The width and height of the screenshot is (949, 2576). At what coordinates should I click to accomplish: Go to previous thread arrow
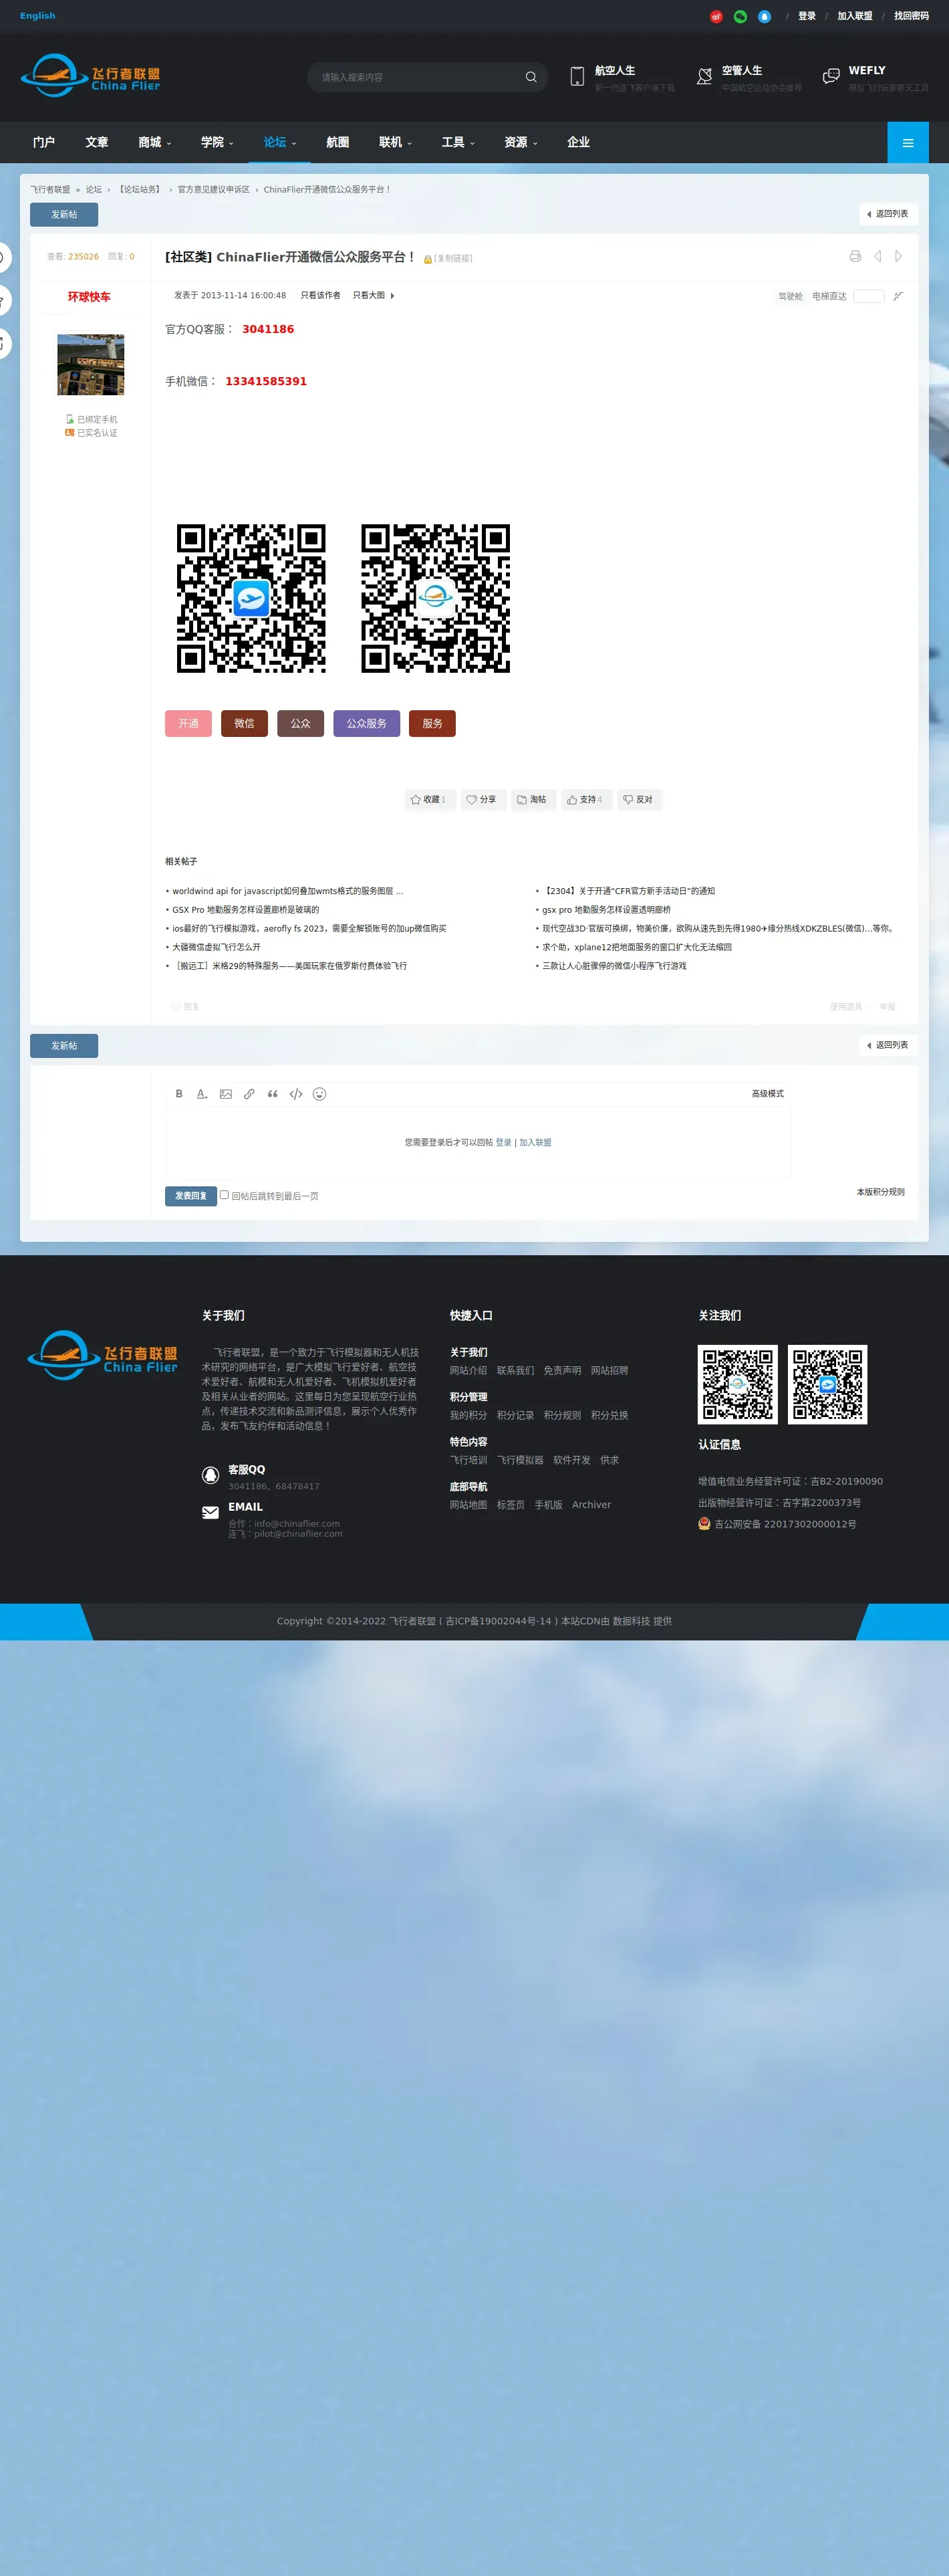coord(877,257)
